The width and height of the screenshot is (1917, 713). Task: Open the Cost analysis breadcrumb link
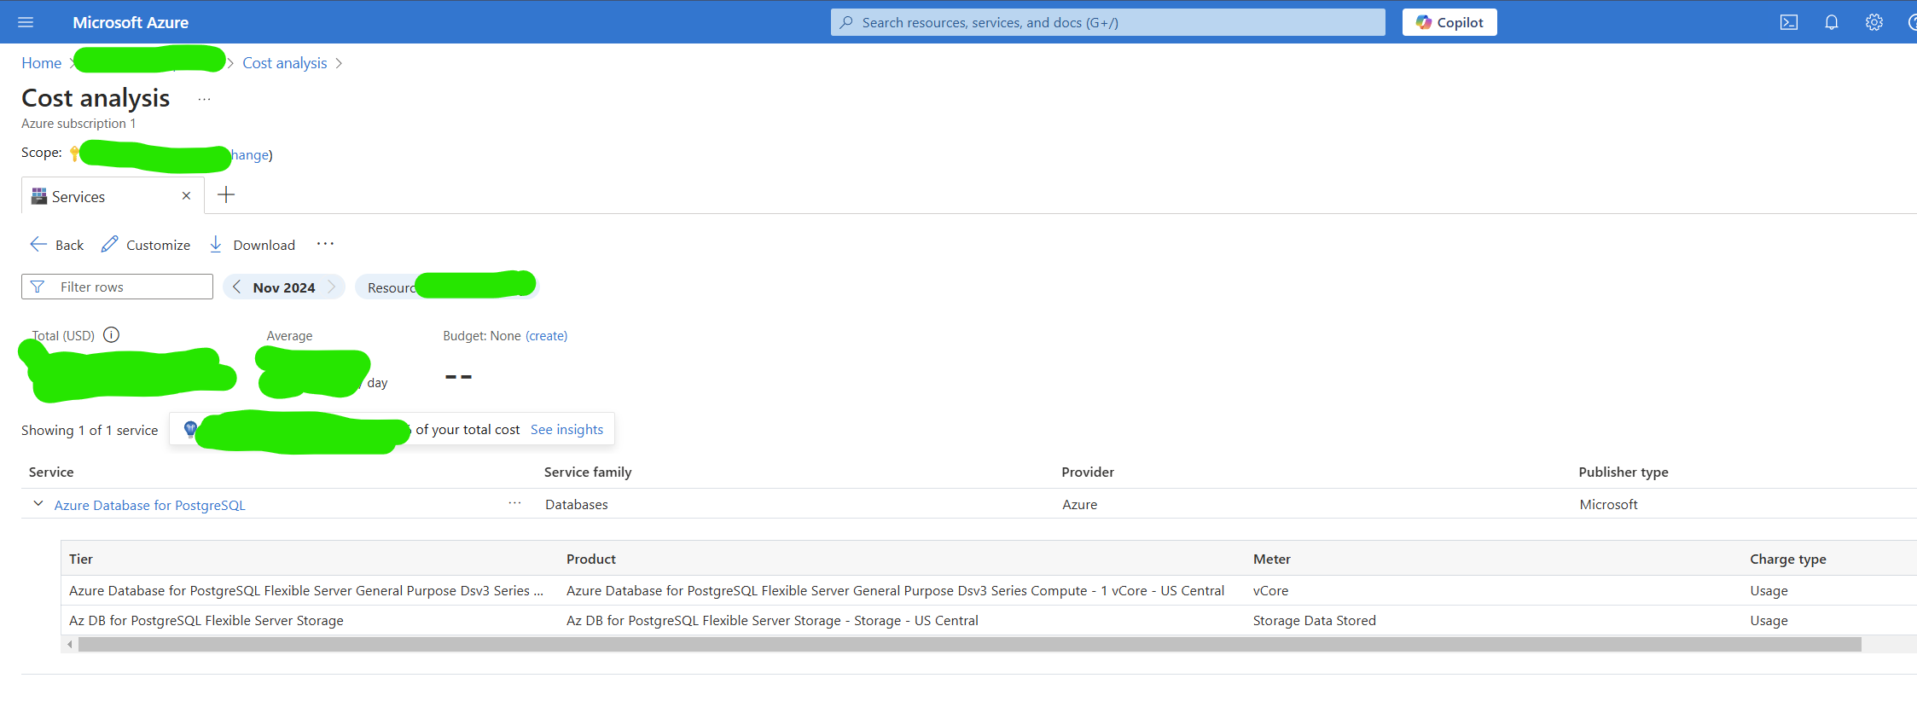(285, 63)
